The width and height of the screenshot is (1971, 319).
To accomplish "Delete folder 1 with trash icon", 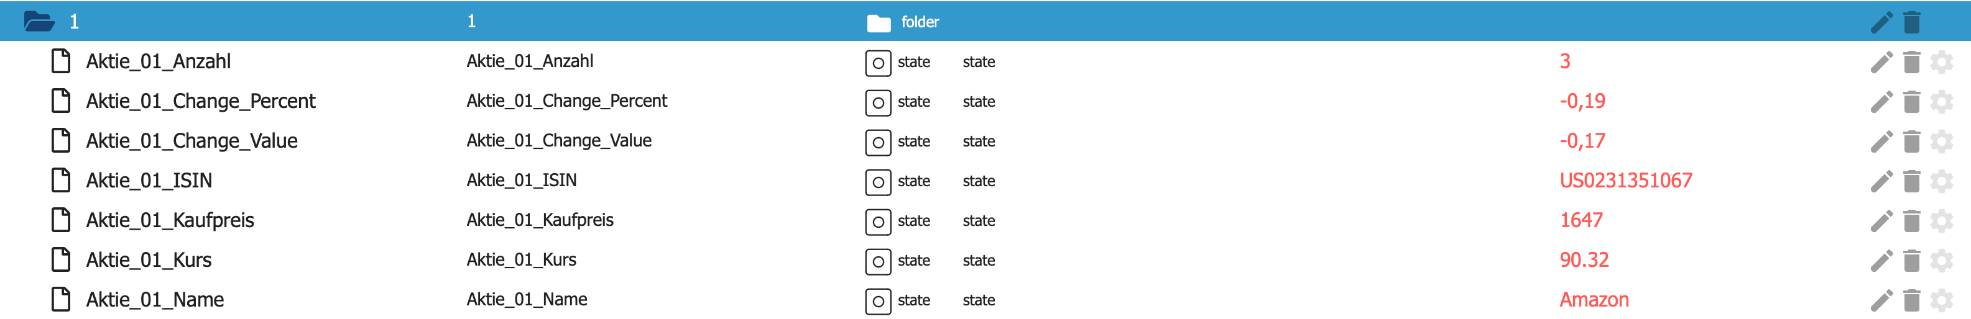I will [x=1911, y=22].
